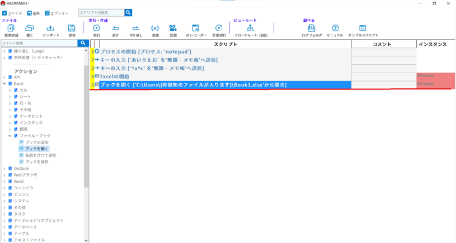Click the インスタンス column header
The width and height of the screenshot is (456, 243).
pyautogui.click(x=436, y=44)
